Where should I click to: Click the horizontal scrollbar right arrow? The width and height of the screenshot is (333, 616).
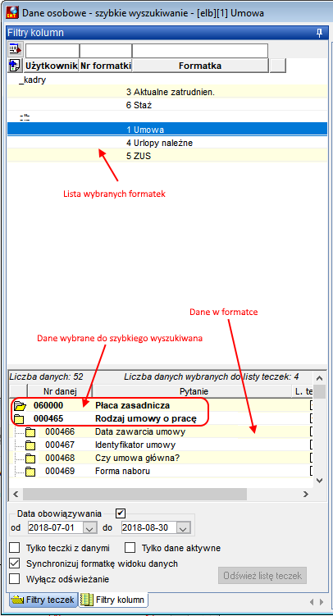click(305, 494)
